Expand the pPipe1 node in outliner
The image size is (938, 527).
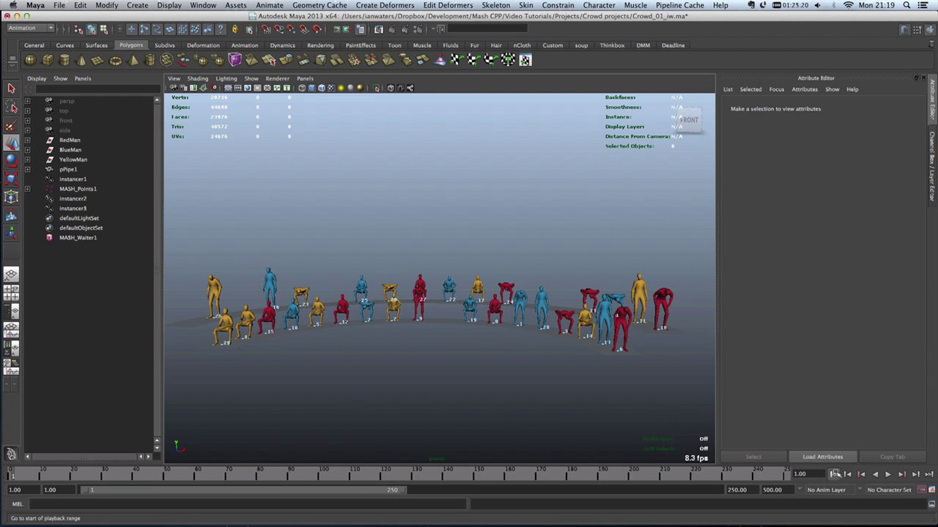[27, 169]
